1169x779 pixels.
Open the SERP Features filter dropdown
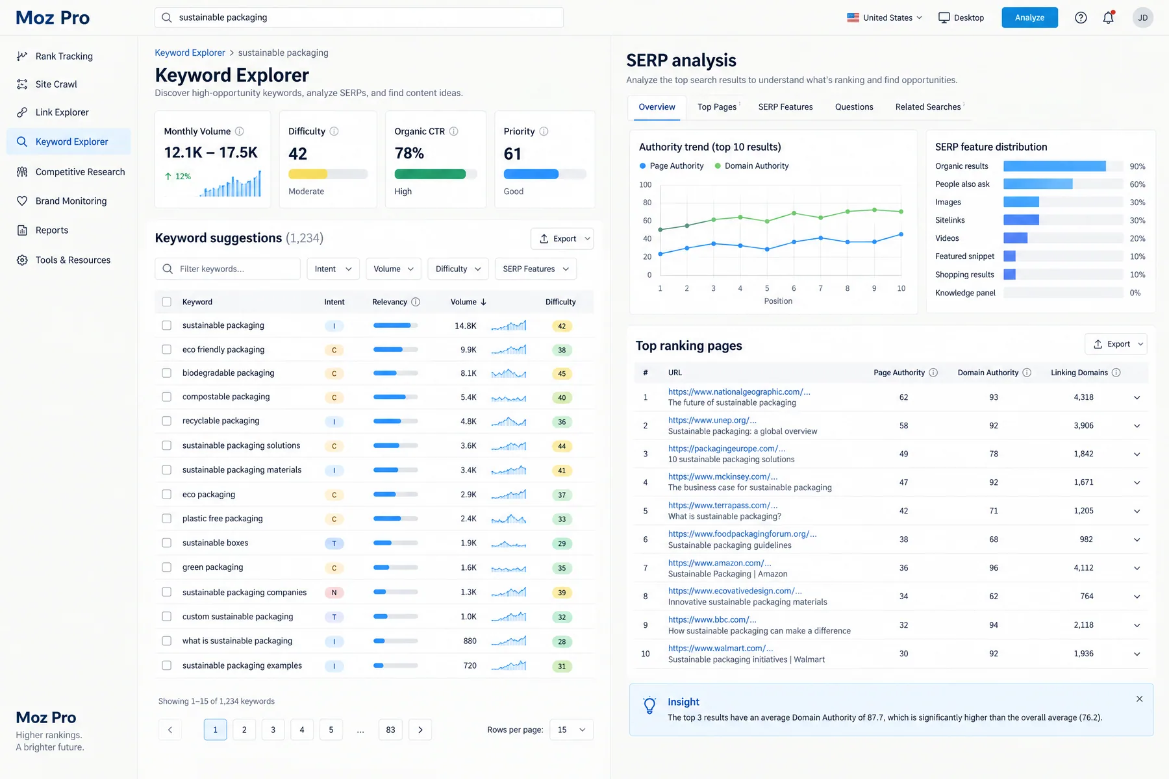pyautogui.click(x=536, y=269)
